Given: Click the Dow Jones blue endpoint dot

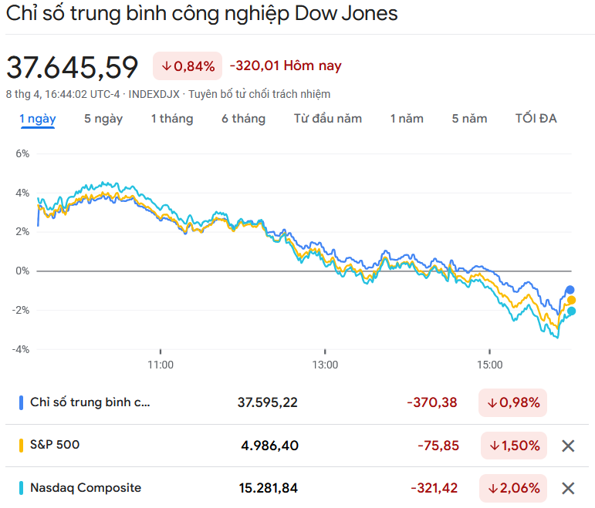Looking at the screenshot, I should click(570, 290).
